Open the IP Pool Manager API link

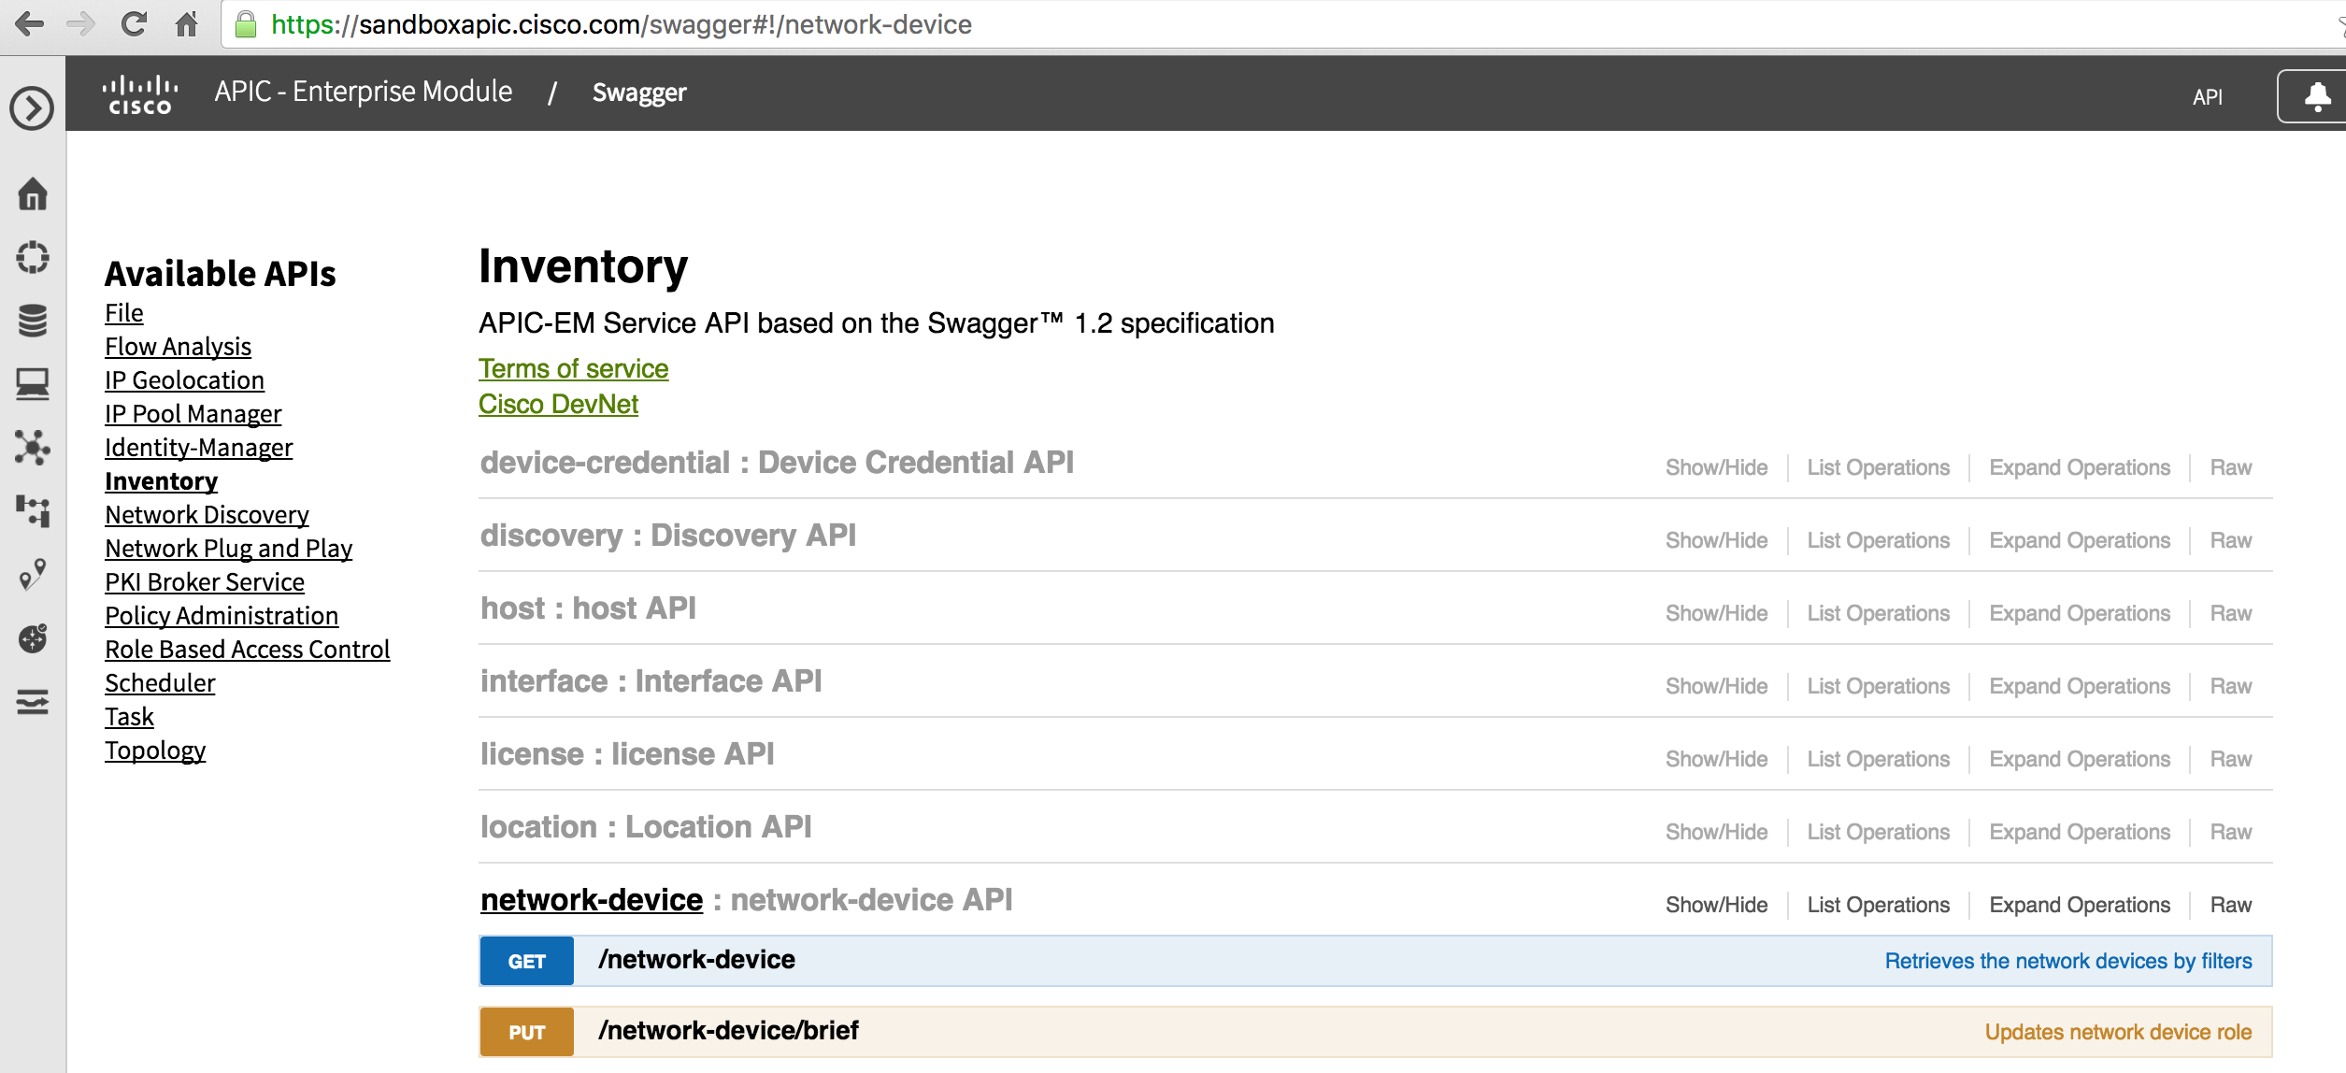click(193, 414)
